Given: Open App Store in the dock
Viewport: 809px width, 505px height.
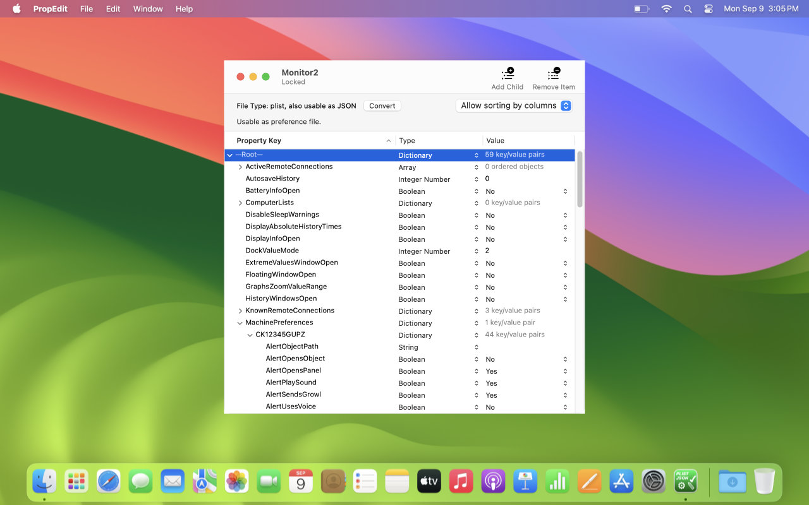Looking at the screenshot, I should 622,482.
